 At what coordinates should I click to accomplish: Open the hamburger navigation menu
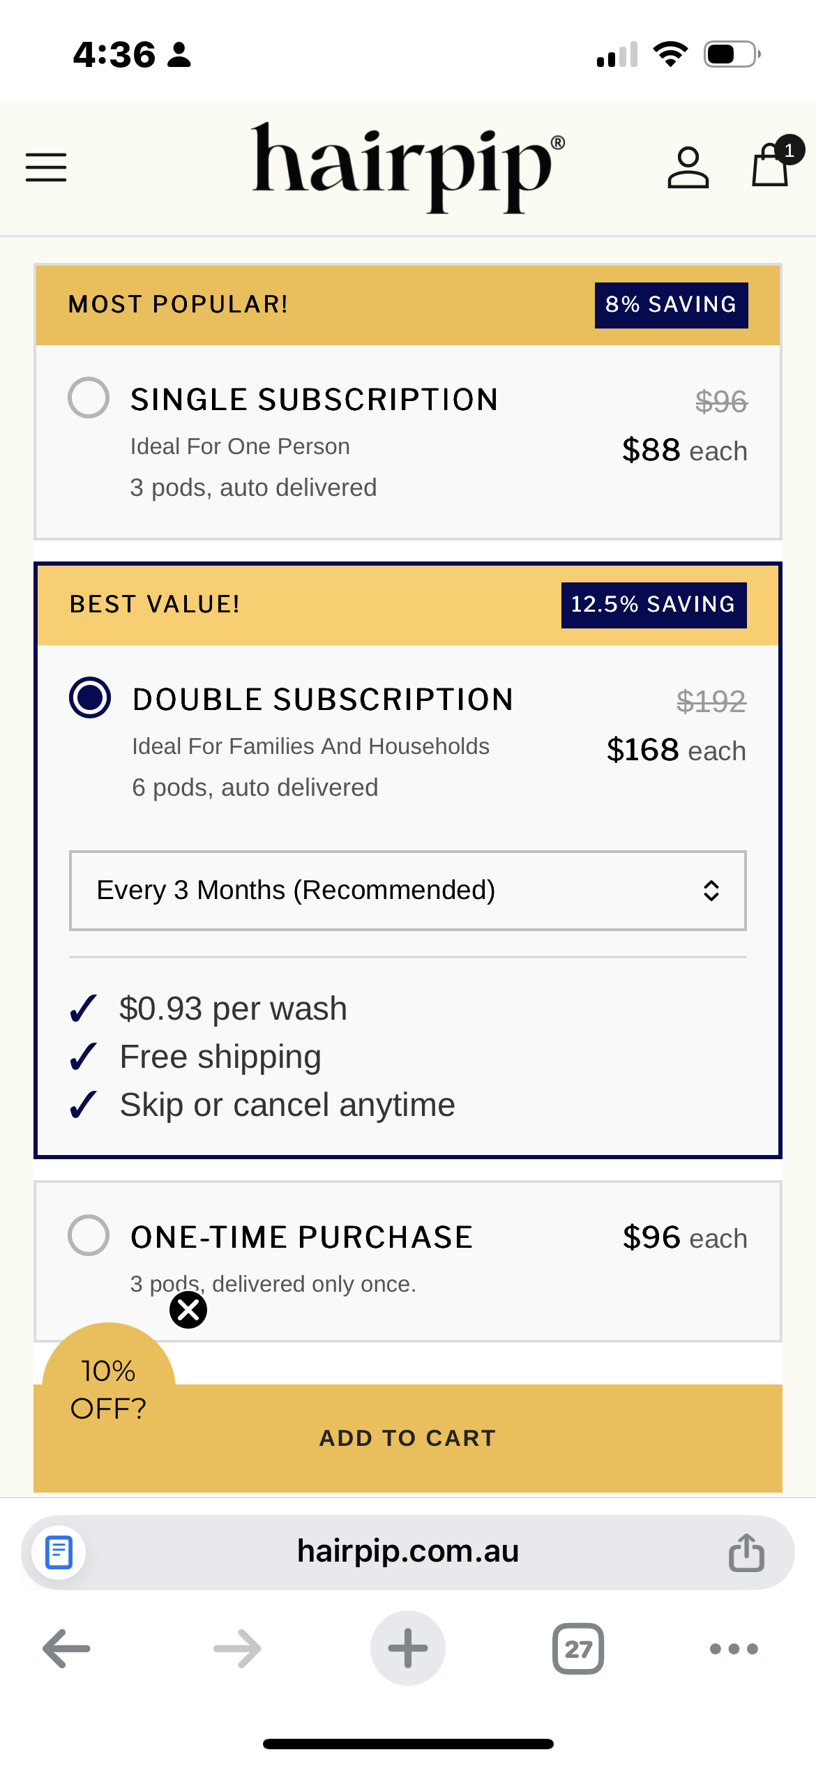(46, 167)
